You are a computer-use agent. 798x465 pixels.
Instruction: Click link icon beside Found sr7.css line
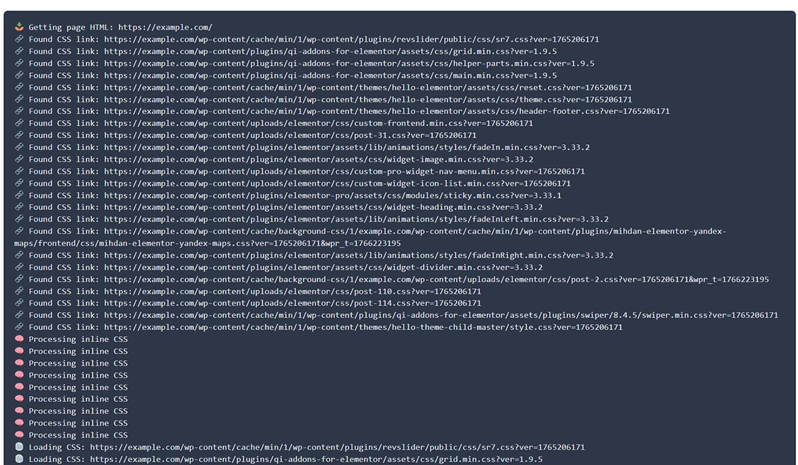(19, 39)
